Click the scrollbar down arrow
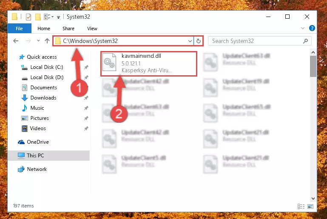The width and height of the screenshot is (327, 219). tap(313, 198)
